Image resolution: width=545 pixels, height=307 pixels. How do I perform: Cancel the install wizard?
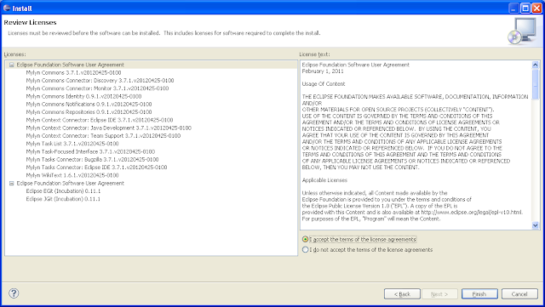pos(519,293)
